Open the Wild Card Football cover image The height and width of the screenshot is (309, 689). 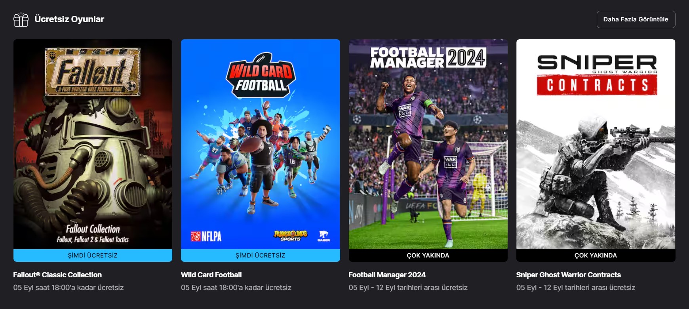pyautogui.click(x=261, y=144)
